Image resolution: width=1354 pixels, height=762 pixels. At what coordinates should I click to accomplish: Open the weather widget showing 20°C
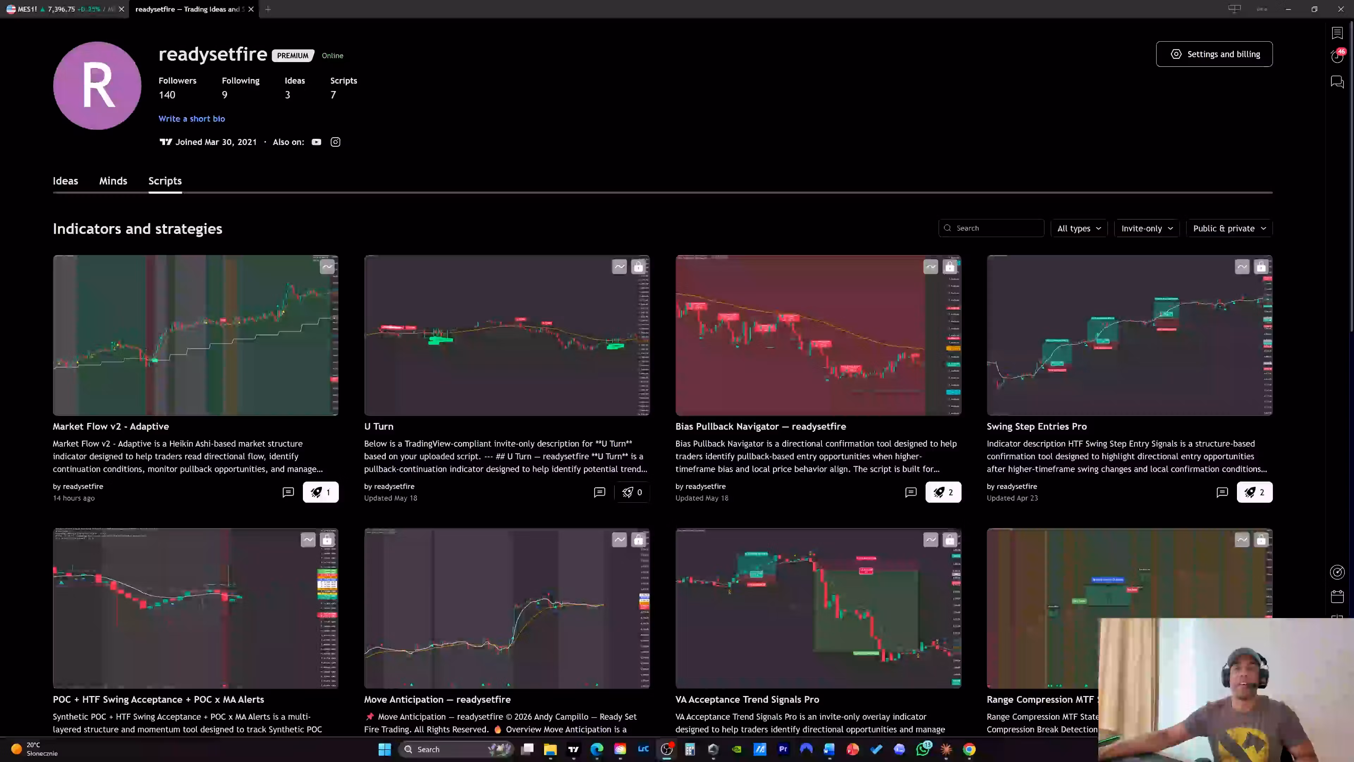35,749
